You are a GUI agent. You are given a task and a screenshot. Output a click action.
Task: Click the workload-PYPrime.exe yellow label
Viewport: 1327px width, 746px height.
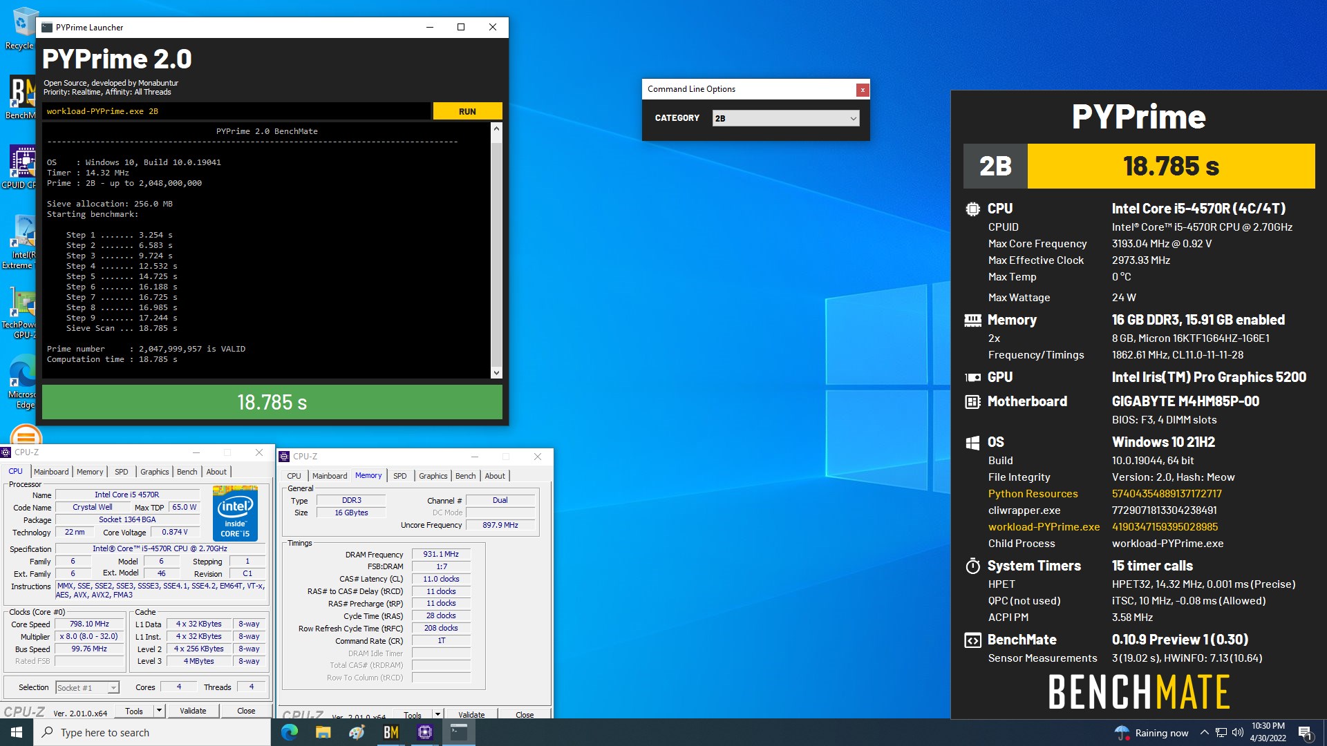point(1044,527)
